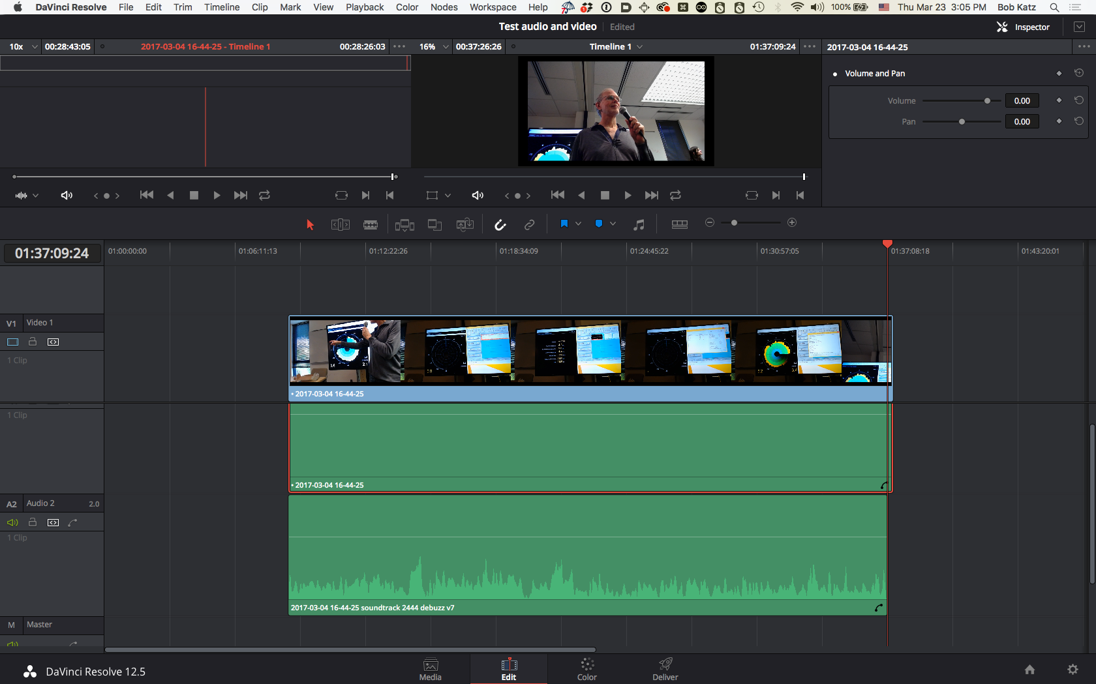Open the Playback menu

pos(365,7)
